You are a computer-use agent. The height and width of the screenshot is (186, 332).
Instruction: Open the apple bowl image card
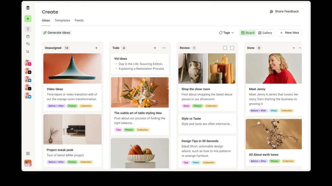(x=140, y=153)
